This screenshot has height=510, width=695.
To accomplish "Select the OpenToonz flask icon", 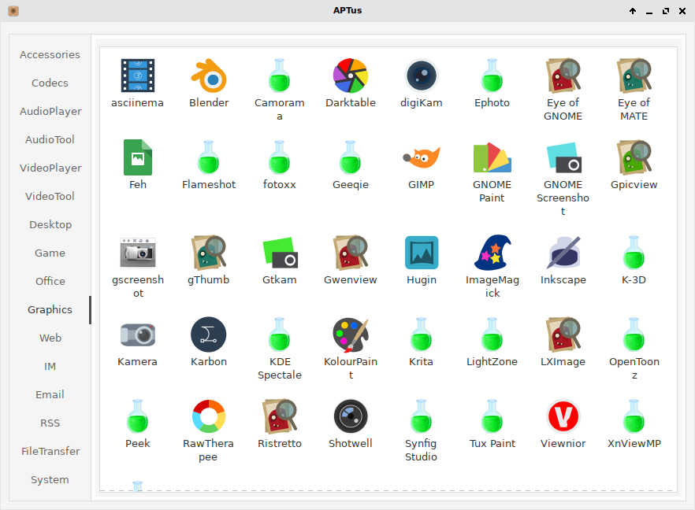I will click(x=634, y=334).
